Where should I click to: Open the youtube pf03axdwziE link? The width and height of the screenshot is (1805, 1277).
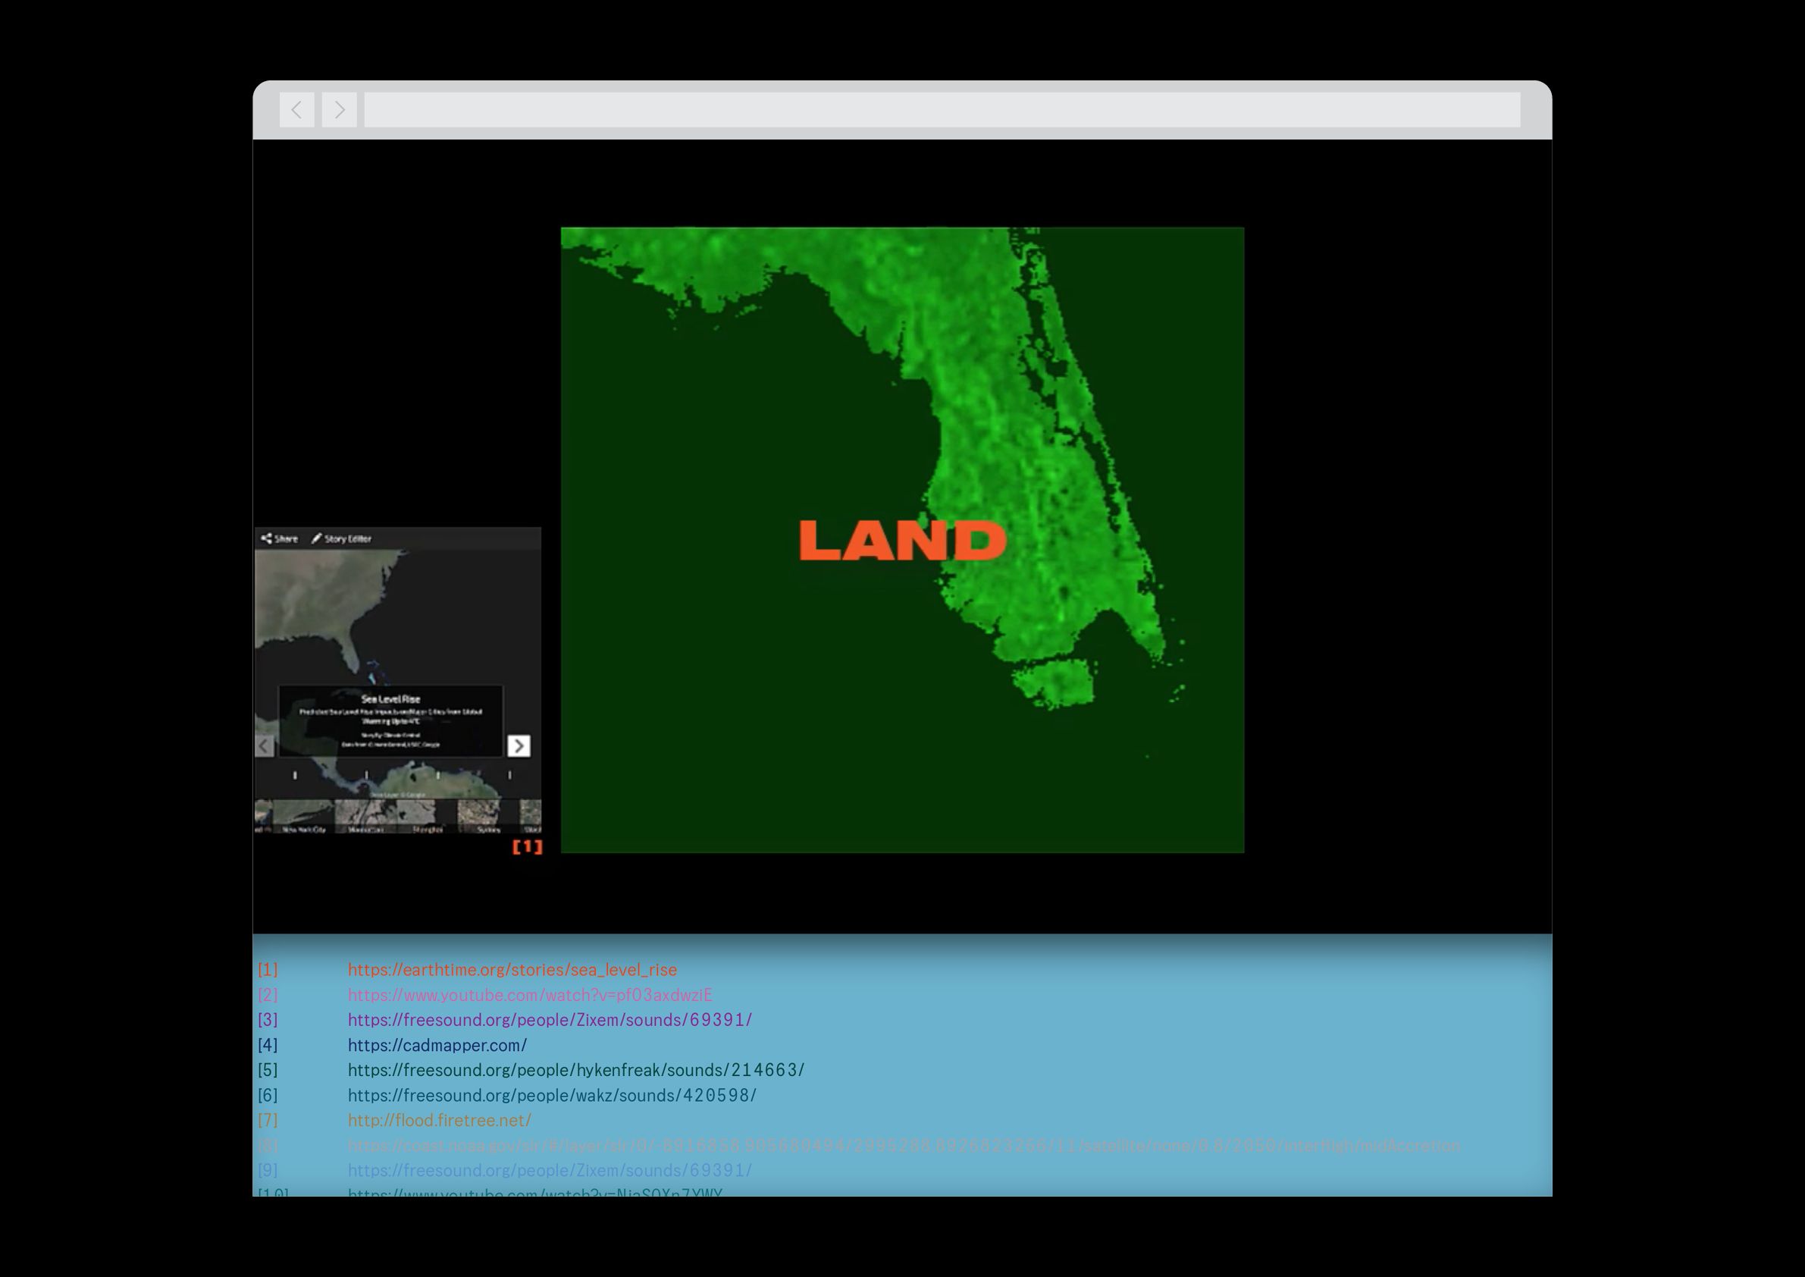point(530,995)
